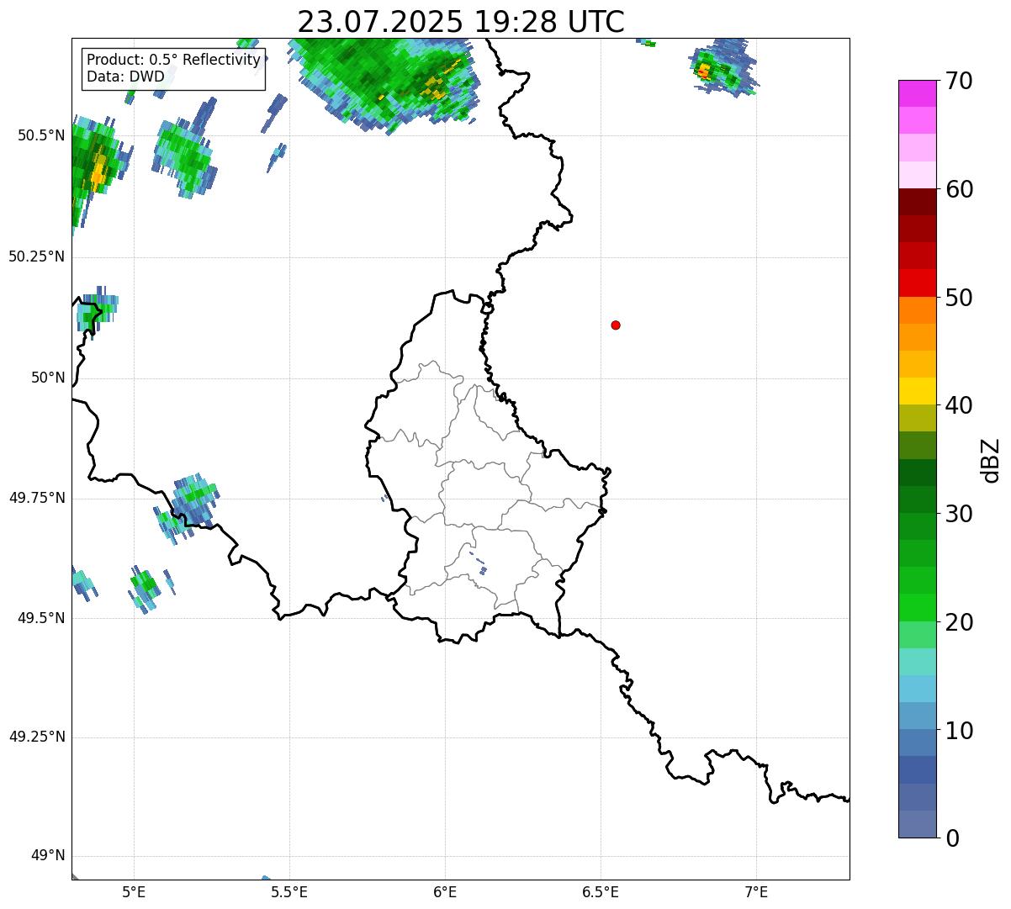
Task: Click the 'Data: DWD' text
Action: (125, 77)
